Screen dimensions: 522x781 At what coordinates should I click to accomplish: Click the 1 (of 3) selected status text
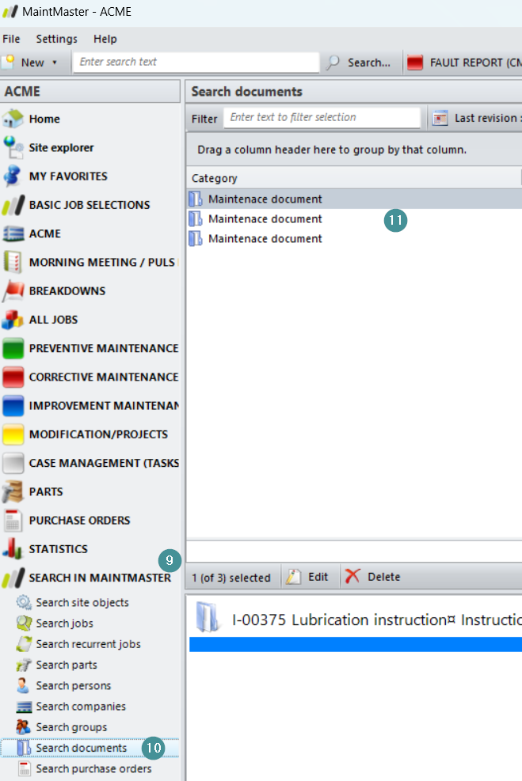point(231,578)
